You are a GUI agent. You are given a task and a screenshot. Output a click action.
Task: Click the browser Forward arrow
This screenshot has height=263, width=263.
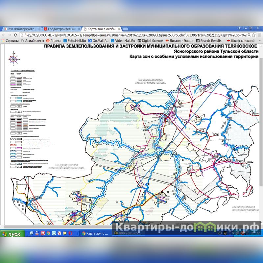coord(10,35)
